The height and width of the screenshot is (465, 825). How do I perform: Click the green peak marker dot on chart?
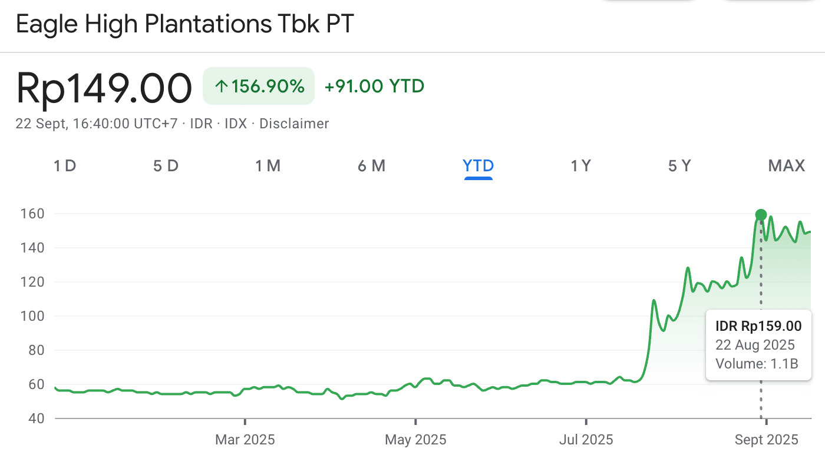761,214
